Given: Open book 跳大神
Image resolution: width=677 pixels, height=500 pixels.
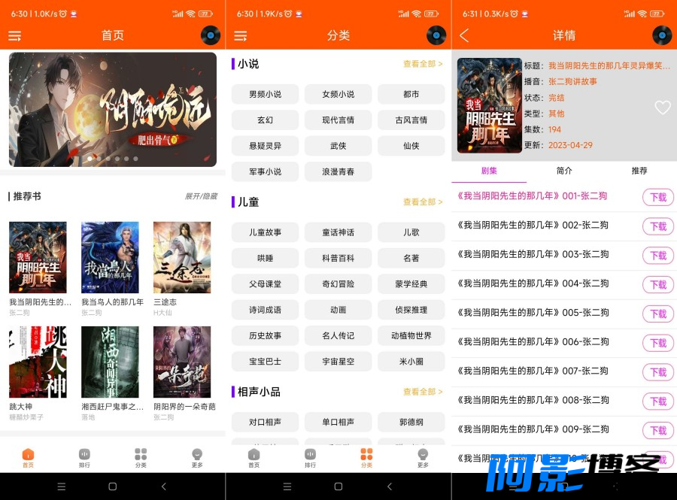Looking at the screenshot, I should click(x=38, y=362).
